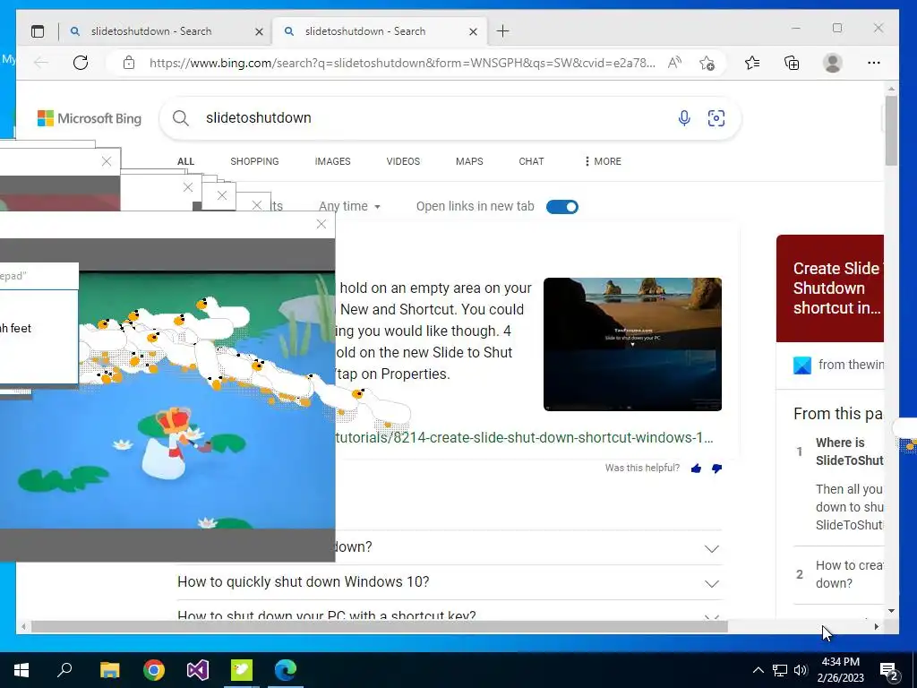Open the Edge profile avatar
Image resolution: width=917 pixels, height=688 pixels.
(x=832, y=63)
